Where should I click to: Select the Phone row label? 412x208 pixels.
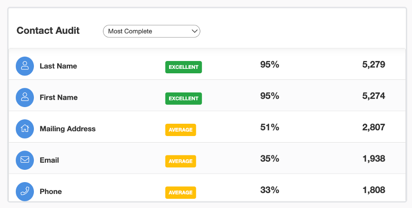[x=51, y=191]
